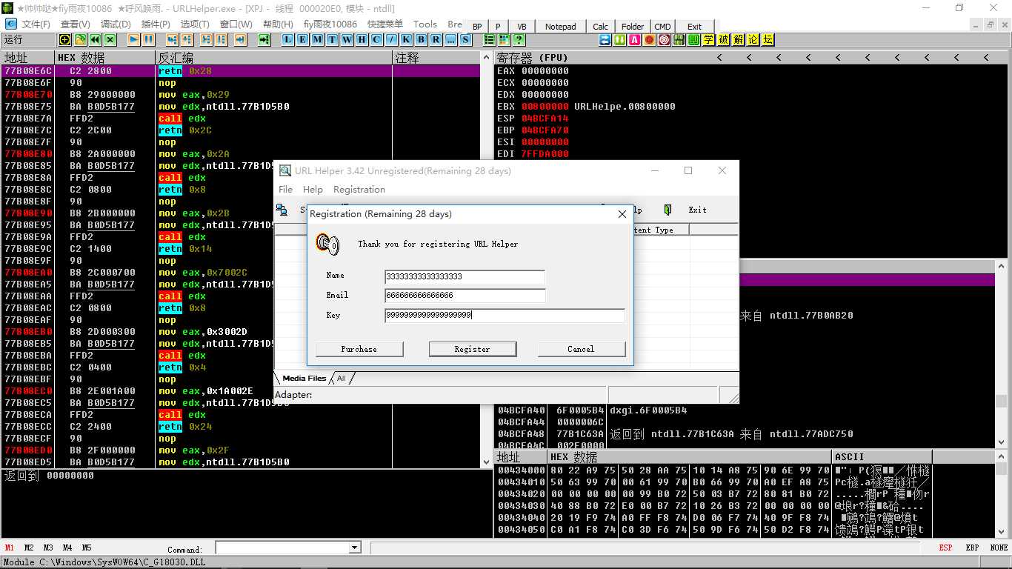Click the pink A toolbar icon
Screen dimensions: 1012x569
click(635, 40)
